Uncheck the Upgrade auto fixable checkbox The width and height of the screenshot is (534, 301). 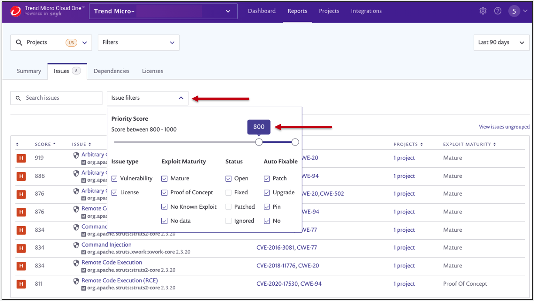pos(267,193)
